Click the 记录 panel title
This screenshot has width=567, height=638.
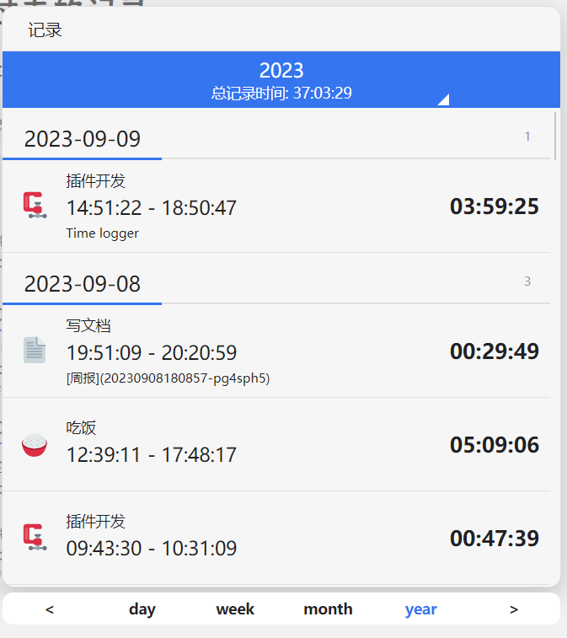tap(45, 31)
